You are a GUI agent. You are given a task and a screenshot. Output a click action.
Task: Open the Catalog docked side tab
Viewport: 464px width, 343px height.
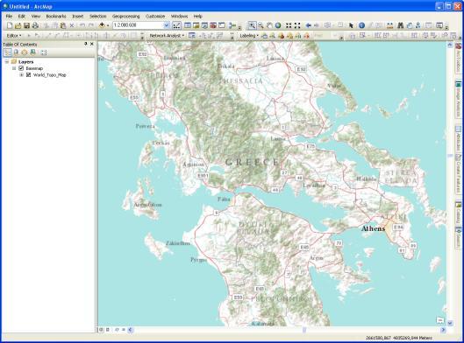(458, 213)
